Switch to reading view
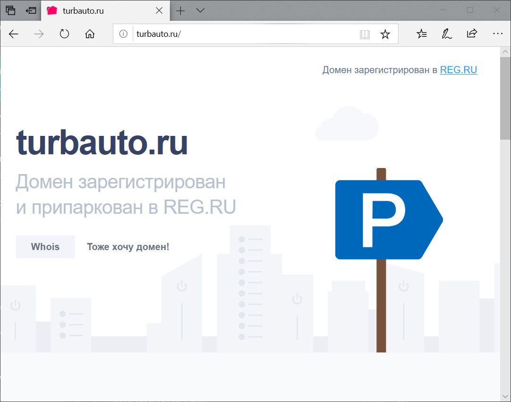Viewport: 511px width, 402px height. (x=365, y=34)
